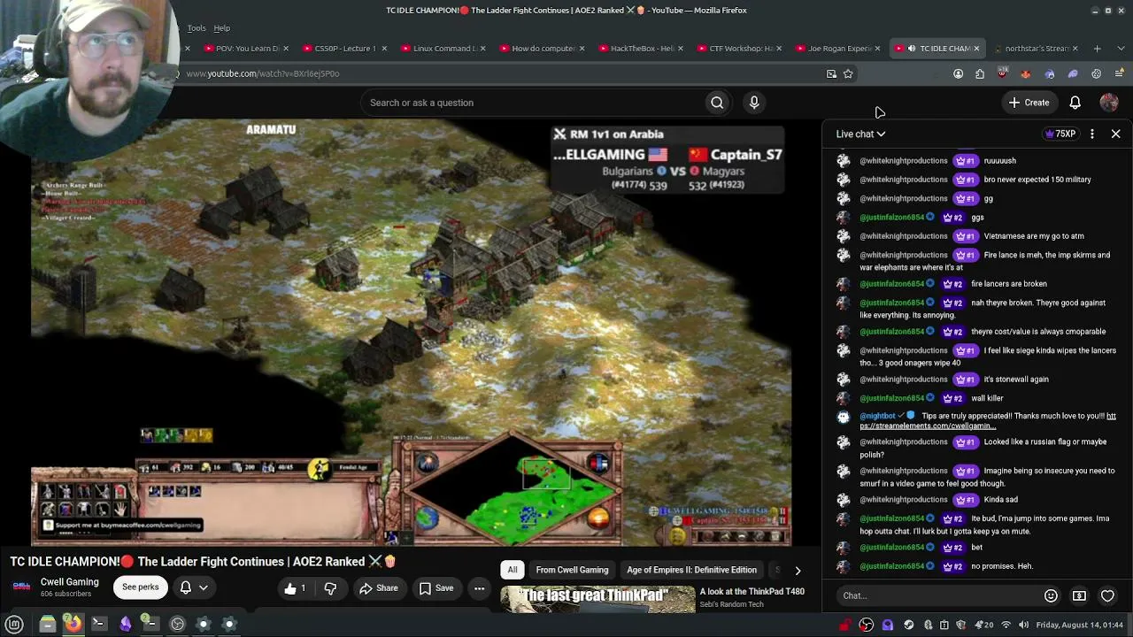1133x637 pixels.
Task: Search YouTube with the magnifier button
Action: coord(717,103)
